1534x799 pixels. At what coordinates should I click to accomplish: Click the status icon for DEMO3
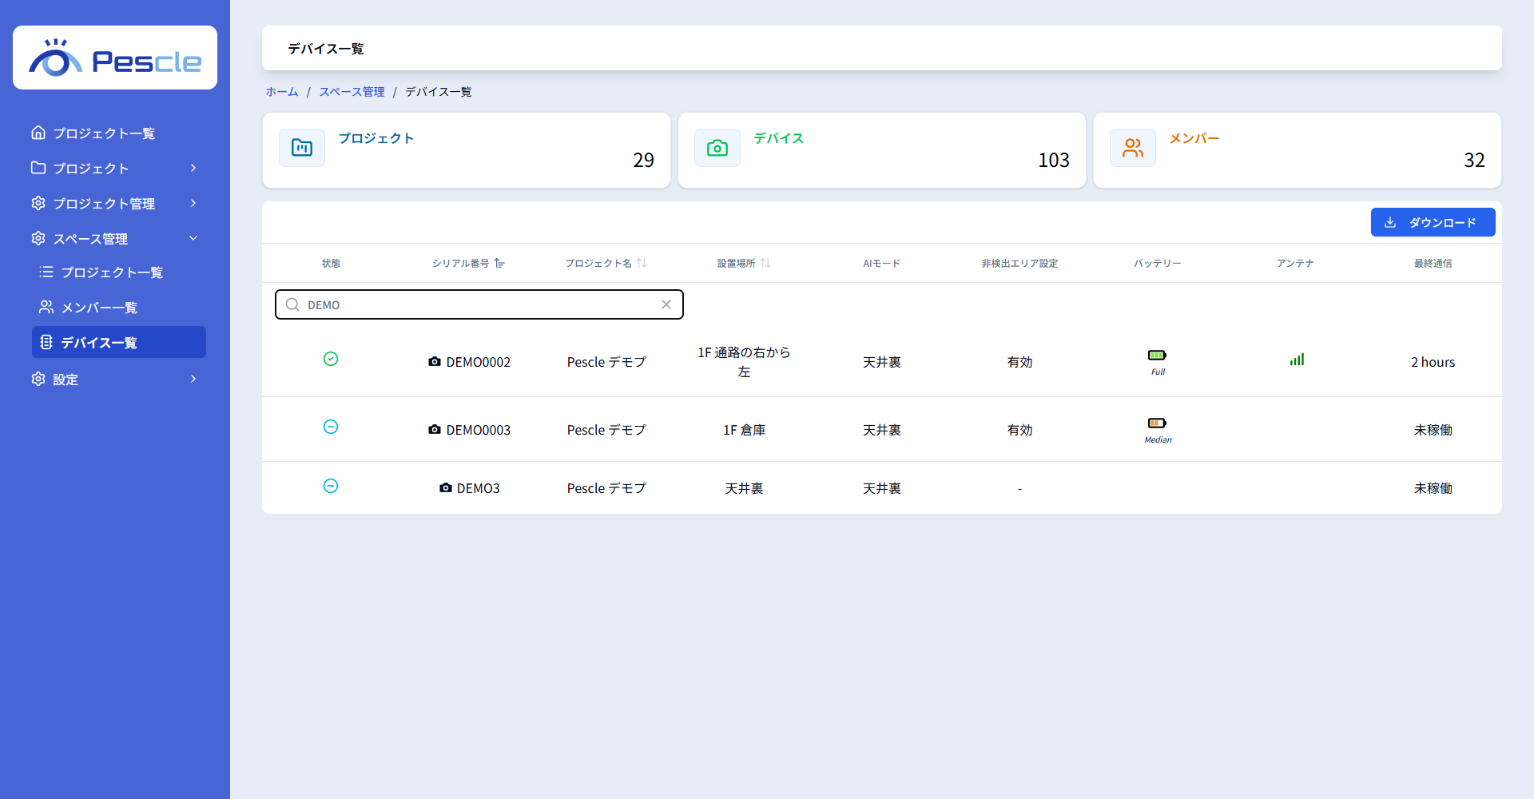coord(331,486)
